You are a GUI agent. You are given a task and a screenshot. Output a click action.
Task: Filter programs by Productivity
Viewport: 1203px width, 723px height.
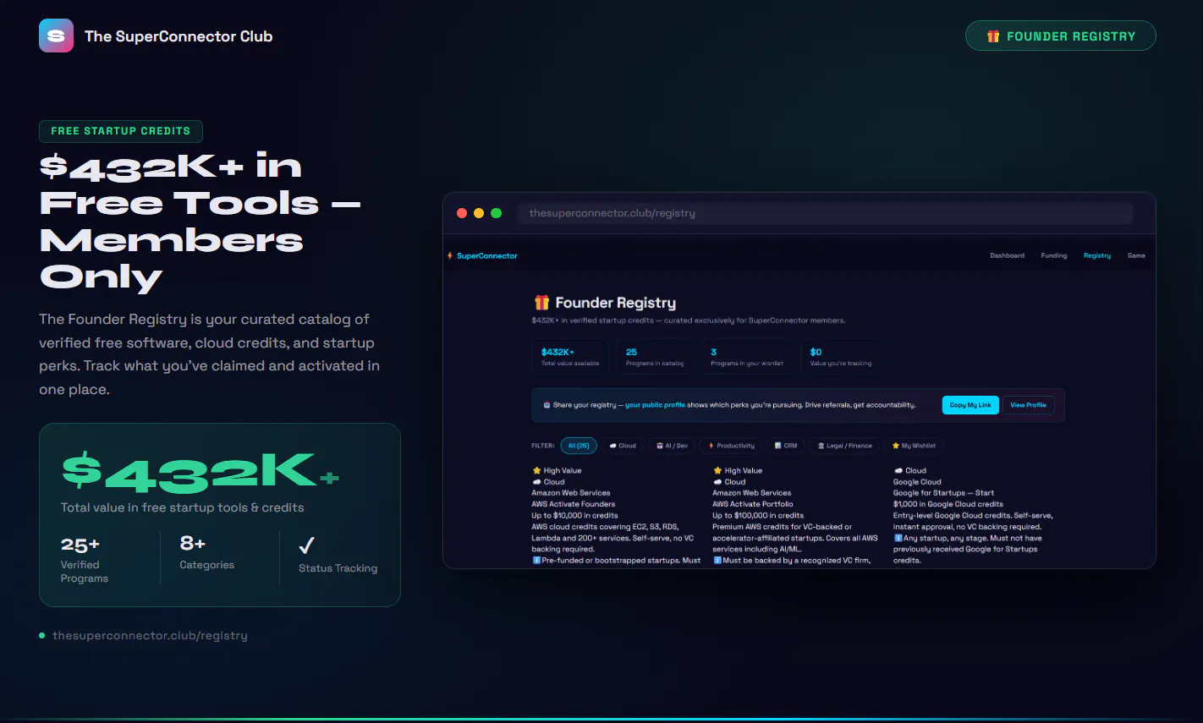pos(732,446)
